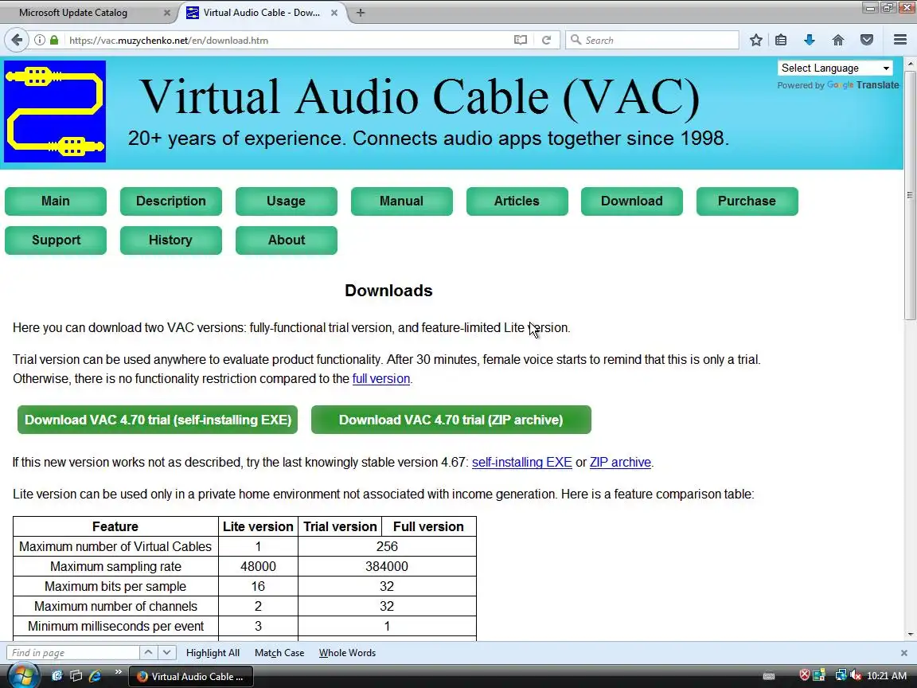The height and width of the screenshot is (688, 917).
Task: Click the browser Back arrow button
Action: point(17,40)
